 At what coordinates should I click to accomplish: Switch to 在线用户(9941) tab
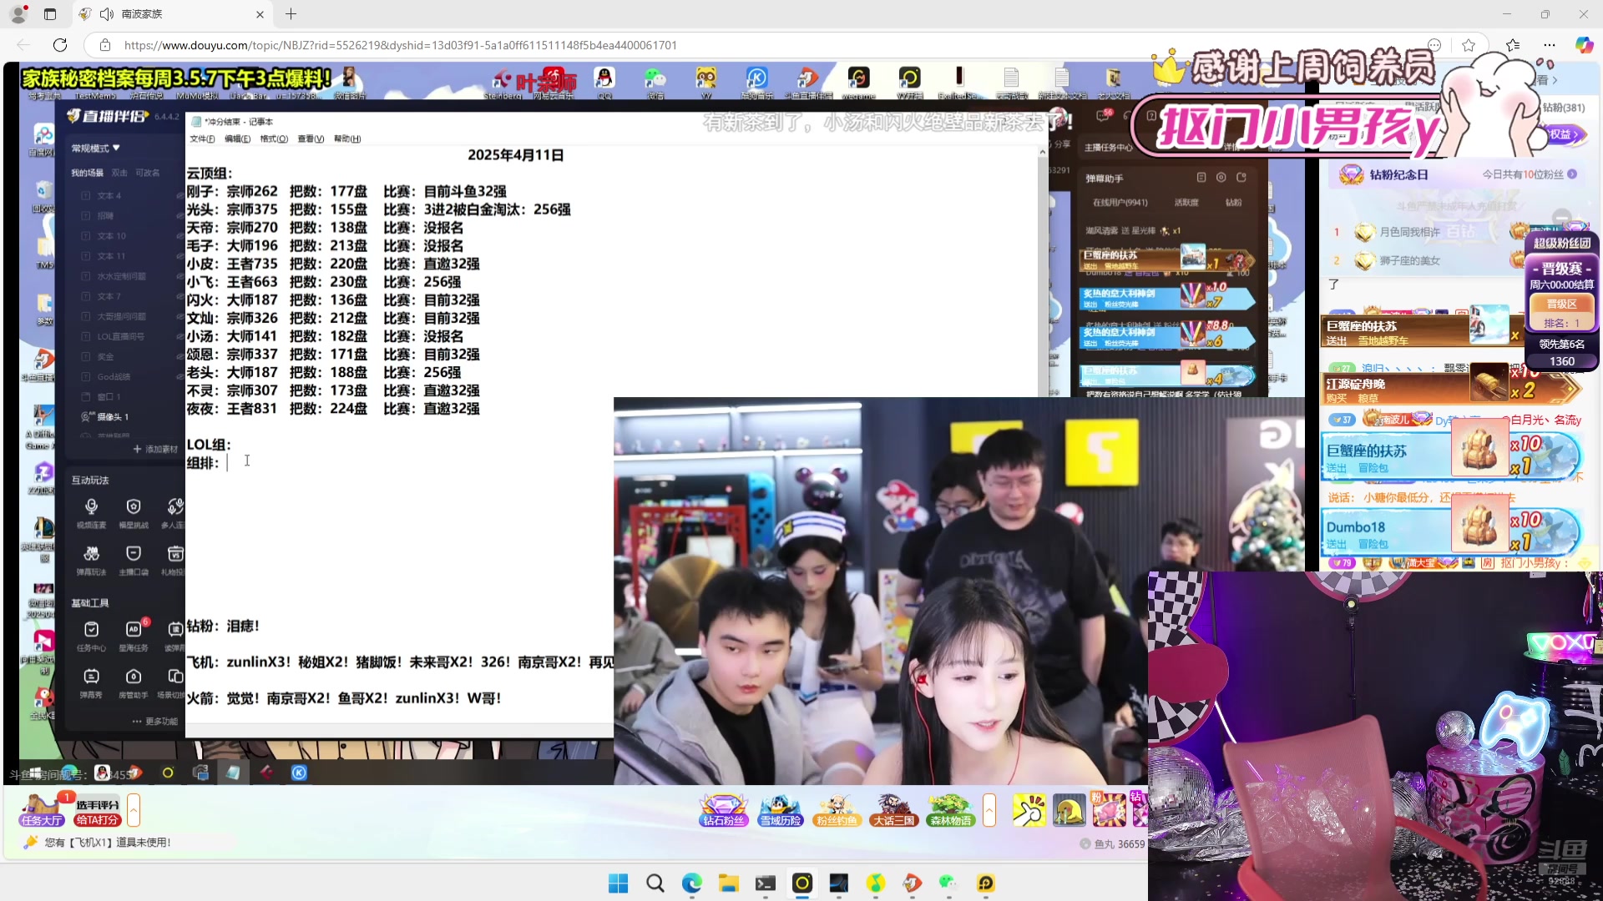click(x=1120, y=203)
